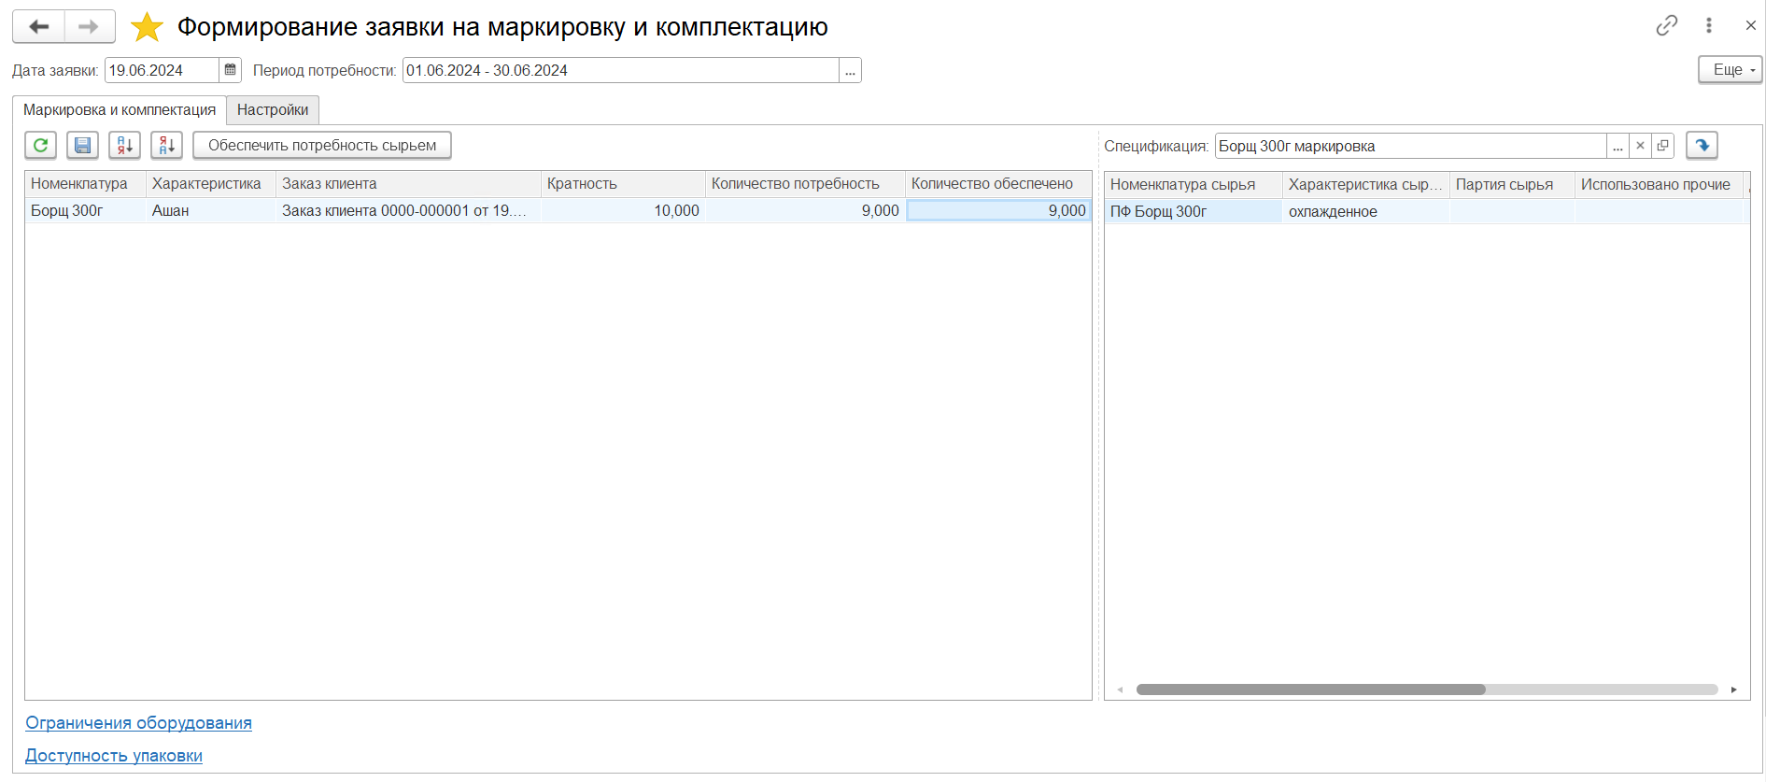Viewport: 1766px width, 782px height.
Task: Click the horizontal scrollbar in the raw materials table
Action: point(1309,690)
